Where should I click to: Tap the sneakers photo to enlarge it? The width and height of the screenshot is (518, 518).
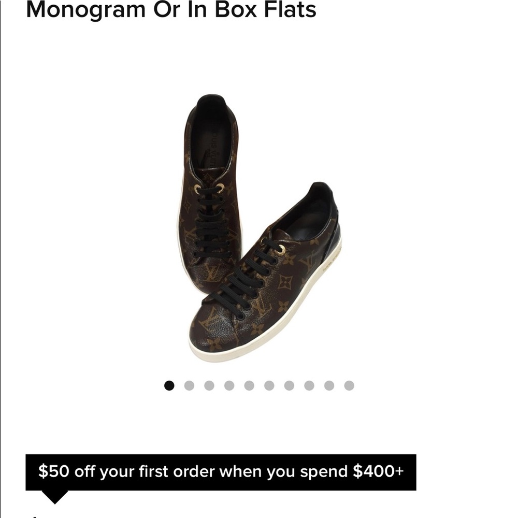coord(259,223)
